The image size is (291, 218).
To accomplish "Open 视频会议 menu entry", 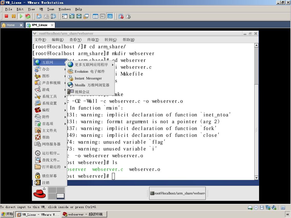I will [90, 92].
